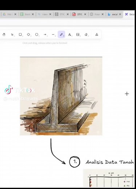
Task: Switch to the red DTIC PDF tab
Action: [77, 14]
